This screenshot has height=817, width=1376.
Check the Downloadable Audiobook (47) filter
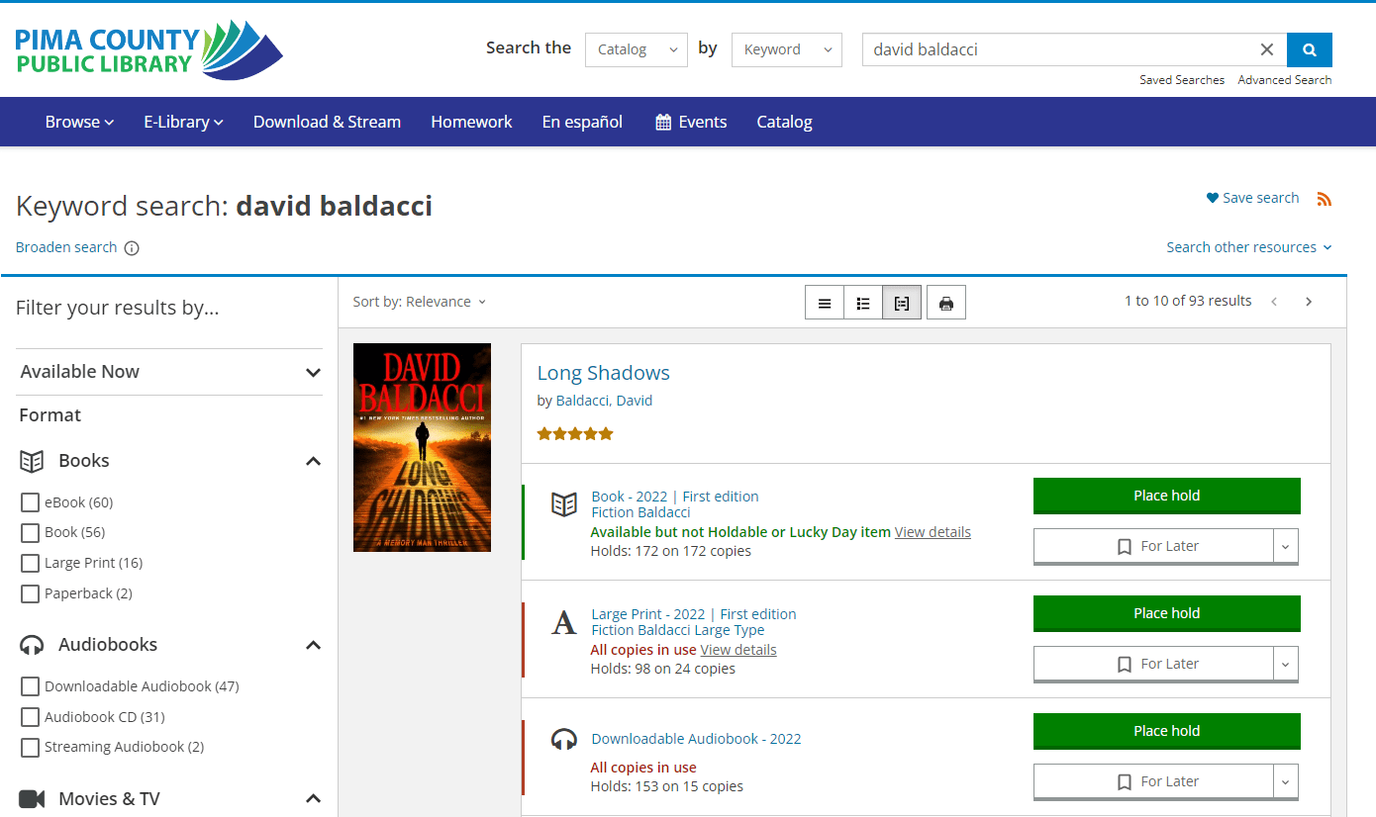coord(30,686)
